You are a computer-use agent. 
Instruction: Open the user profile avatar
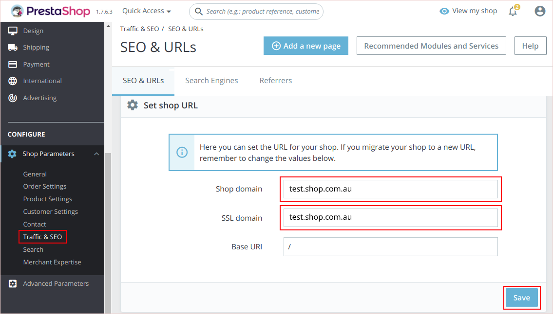[x=539, y=11]
